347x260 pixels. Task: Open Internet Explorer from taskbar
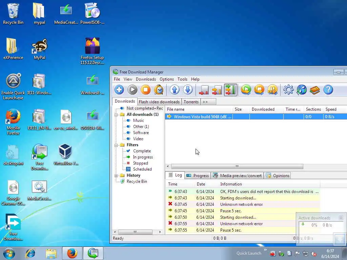click(x=30, y=253)
